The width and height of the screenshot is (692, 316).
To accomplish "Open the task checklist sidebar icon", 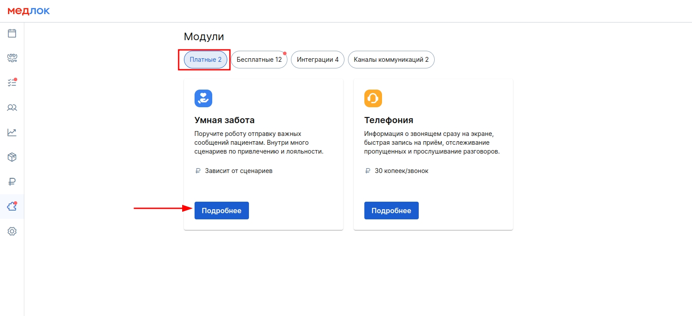I will point(12,83).
